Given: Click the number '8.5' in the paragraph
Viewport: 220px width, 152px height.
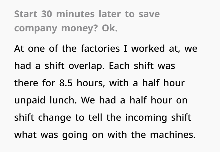Looking at the screenshot, I should tap(66, 83).
